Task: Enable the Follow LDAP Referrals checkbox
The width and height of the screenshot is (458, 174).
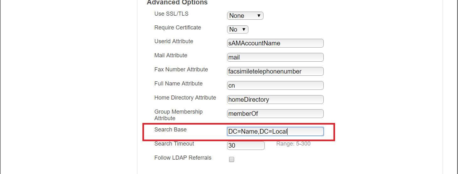Action: pyautogui.click(x=232, y=159)
